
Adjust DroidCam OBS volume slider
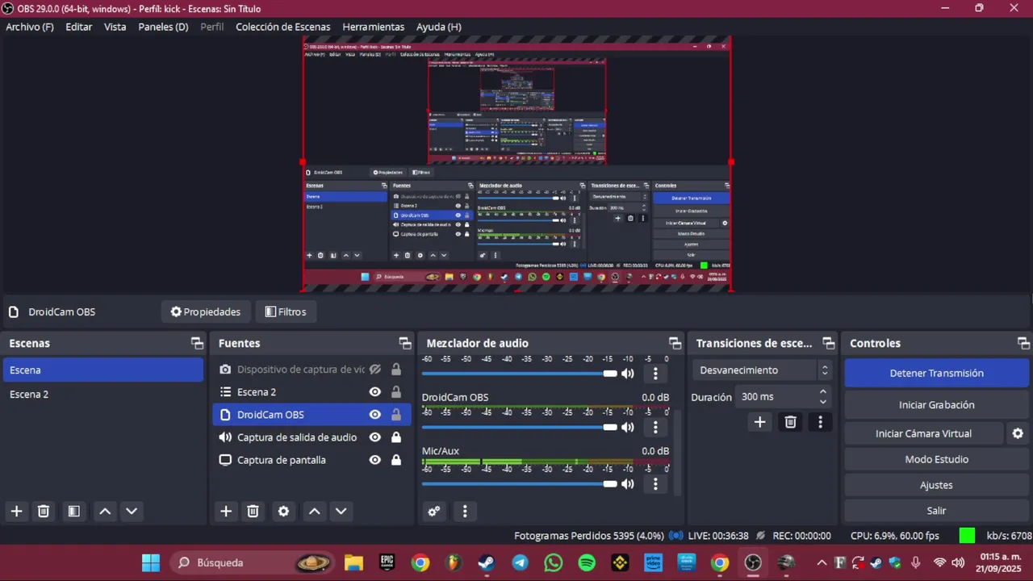[520, 427]
